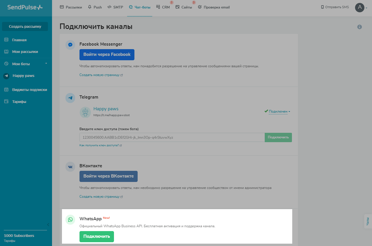372x246 pixels.
Task: Open the CRM tab
Action: [x=163, y=7]
